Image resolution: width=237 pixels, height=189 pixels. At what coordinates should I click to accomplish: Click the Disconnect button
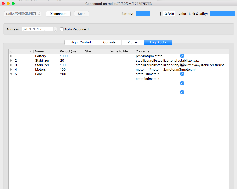(58, 14)
